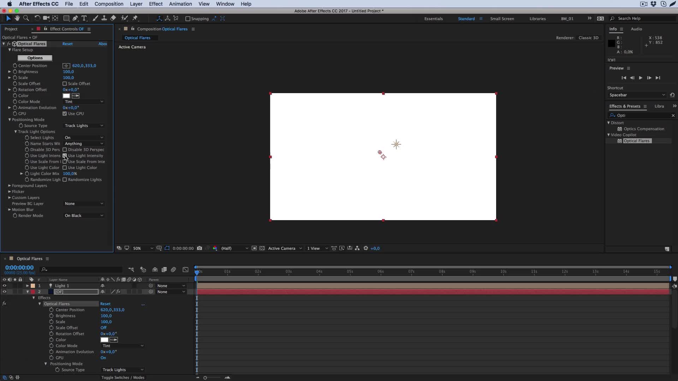Expand the Motion Blur group

pyautogui.click(x=10, y=210)
